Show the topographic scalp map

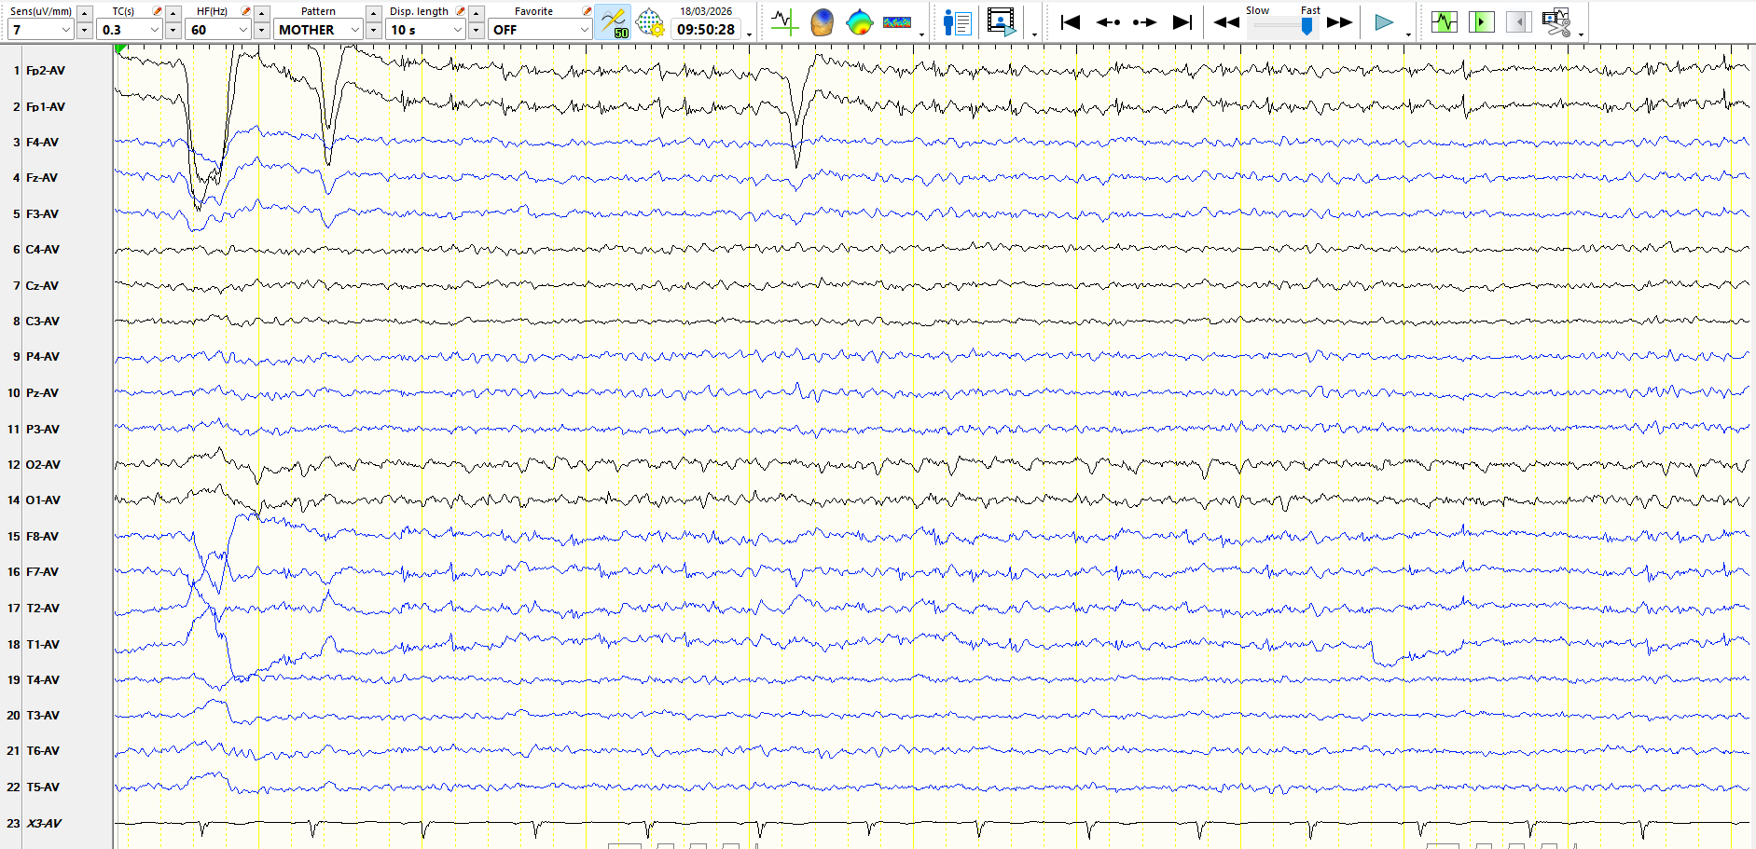point(859,21)
